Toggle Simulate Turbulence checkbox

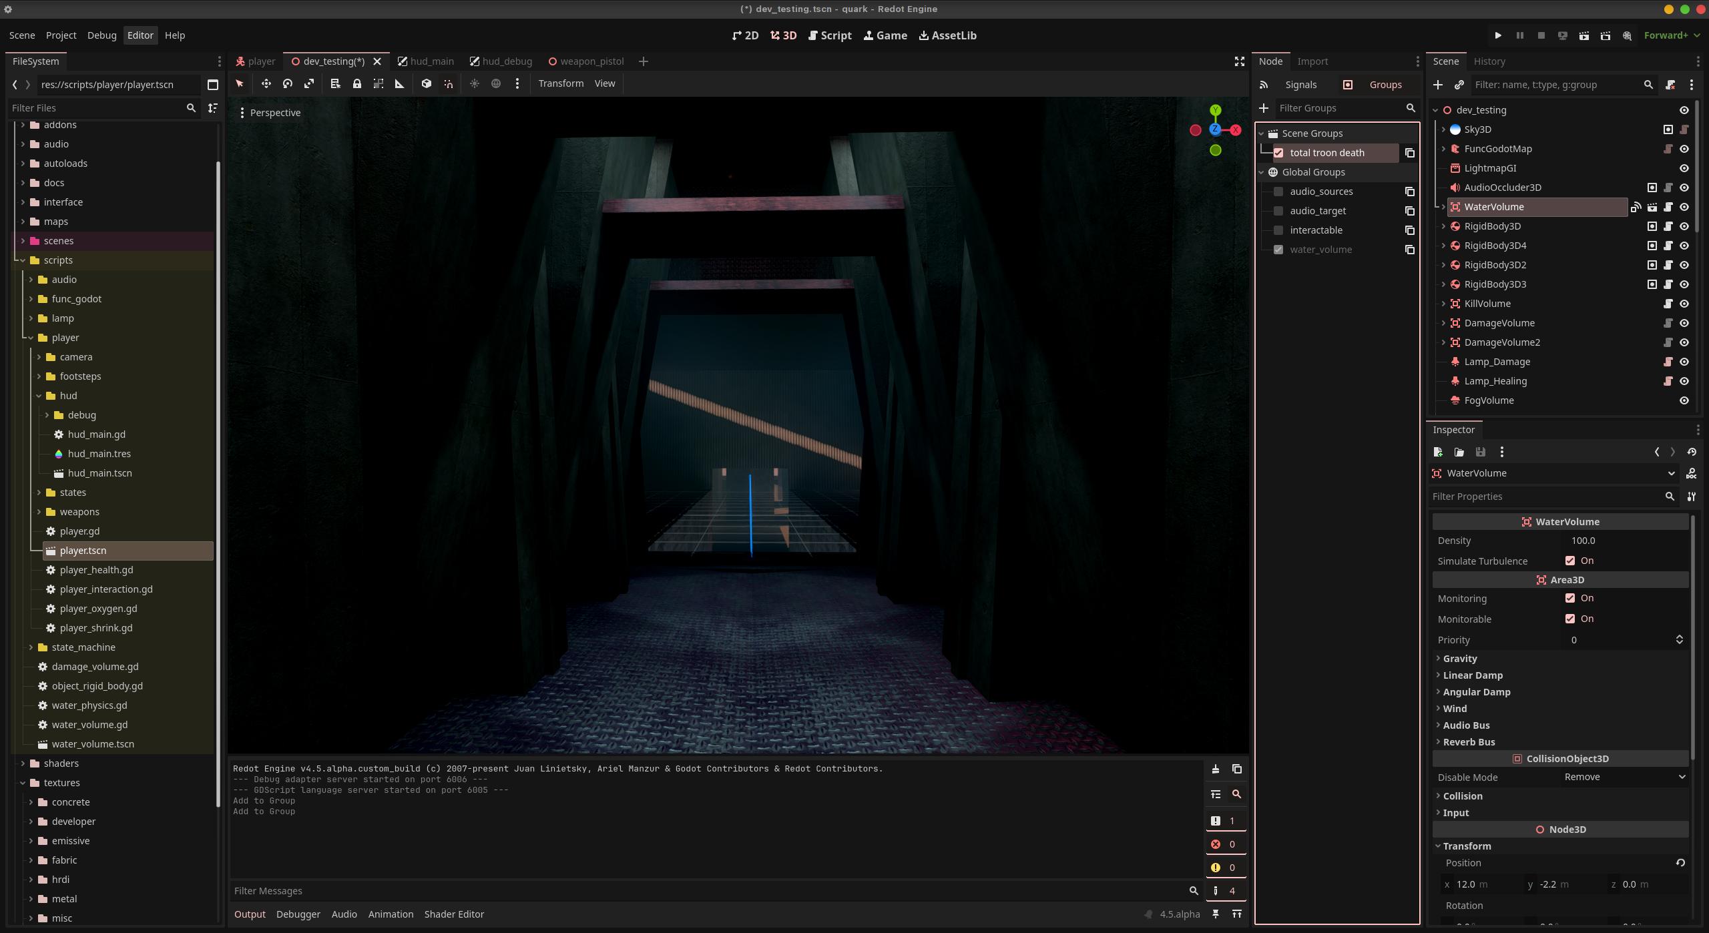tap(1570, 561)
